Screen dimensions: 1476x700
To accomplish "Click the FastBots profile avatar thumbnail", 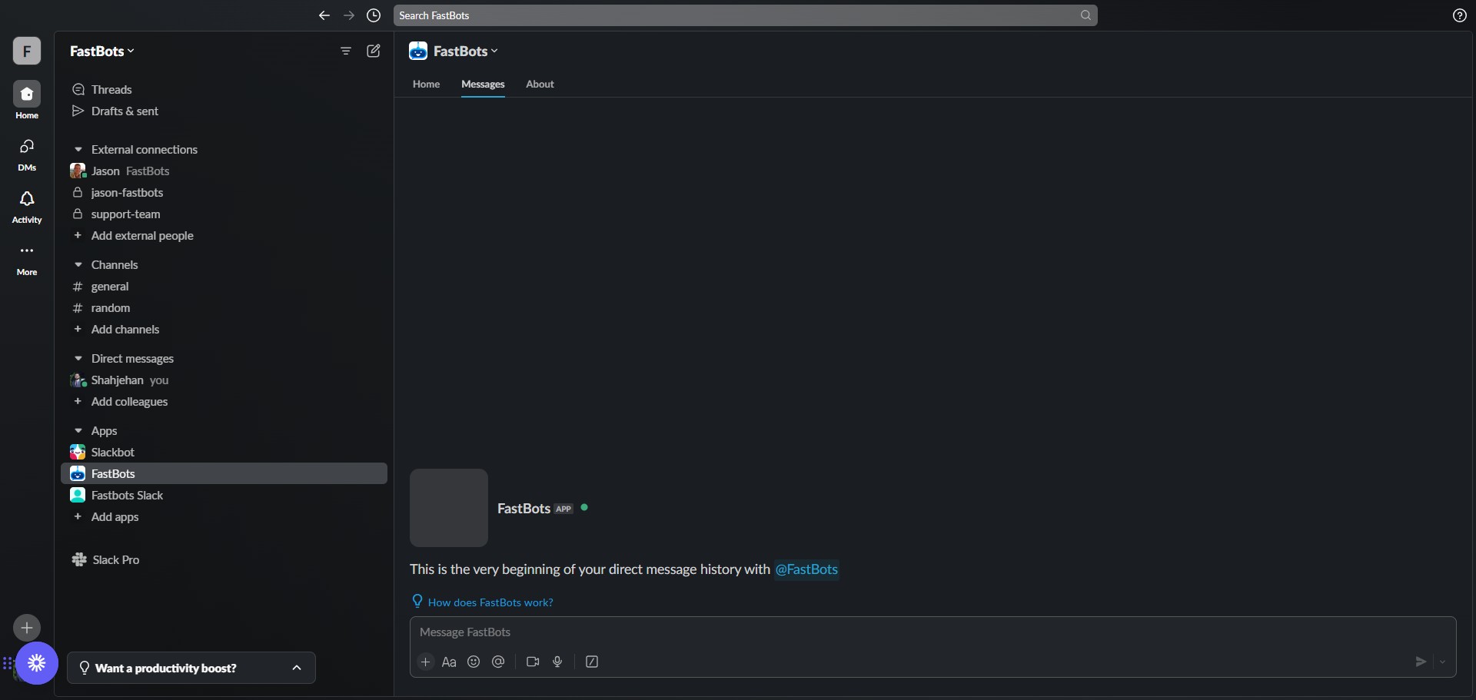I will pos(449,508).
